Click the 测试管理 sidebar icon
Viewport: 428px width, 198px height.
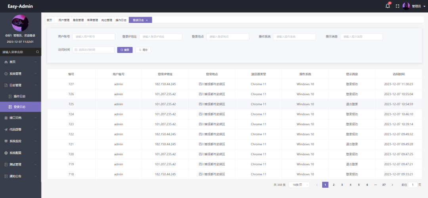(x=6, y=164)
